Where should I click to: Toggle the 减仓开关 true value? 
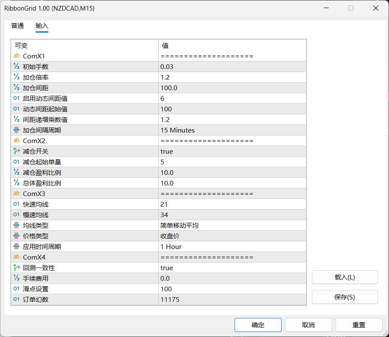click(x=232, y=151)
